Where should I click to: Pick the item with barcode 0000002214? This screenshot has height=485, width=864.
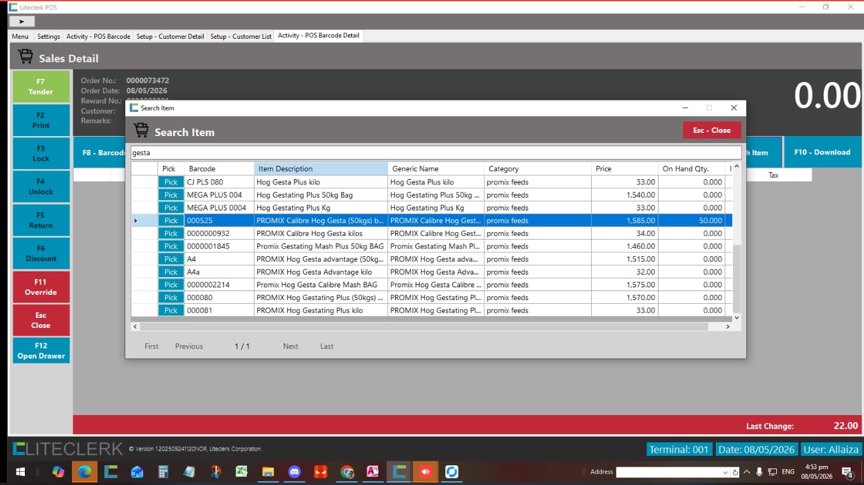point(171,285)
